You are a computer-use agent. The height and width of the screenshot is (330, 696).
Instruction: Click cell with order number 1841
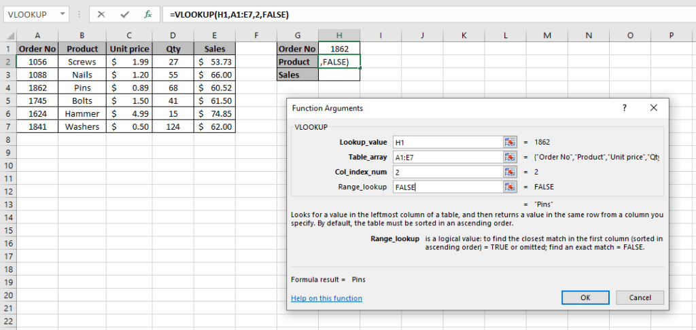click(37, 127)
